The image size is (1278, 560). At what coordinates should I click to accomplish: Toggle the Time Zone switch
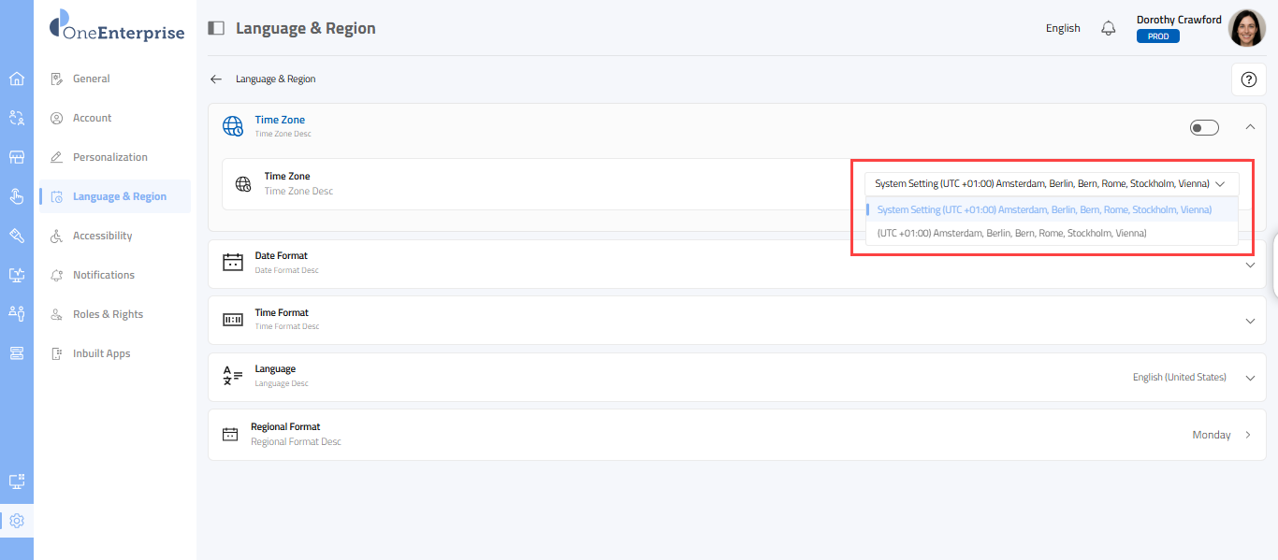pyautogui.click(x=1204, y=127)
